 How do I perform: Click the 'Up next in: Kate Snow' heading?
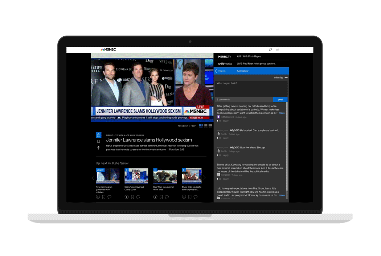click(x=112, y=163)
